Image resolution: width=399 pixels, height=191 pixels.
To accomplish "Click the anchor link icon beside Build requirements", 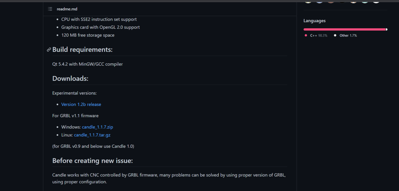I will [x=49, y=50].
